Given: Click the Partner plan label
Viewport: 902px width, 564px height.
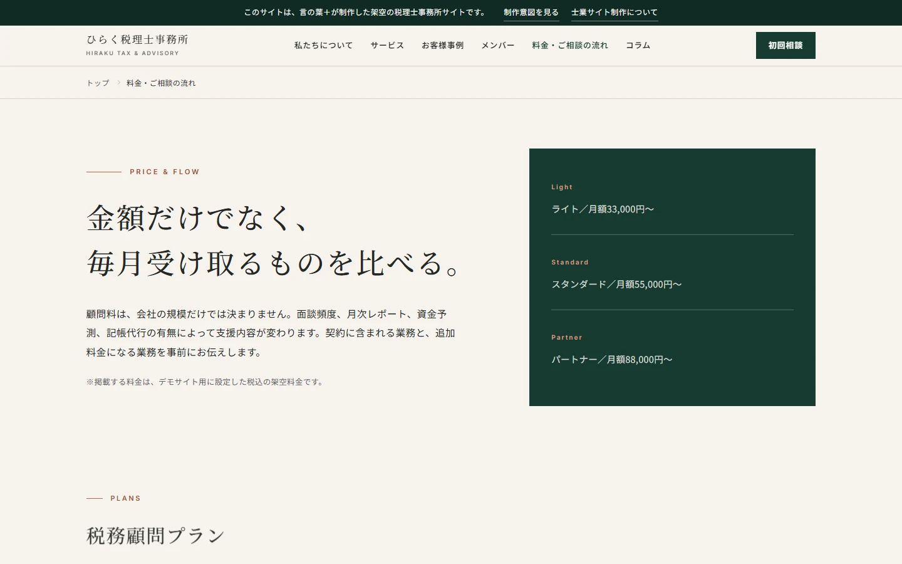Looking at the screenshot, I should tap(567, 338).
